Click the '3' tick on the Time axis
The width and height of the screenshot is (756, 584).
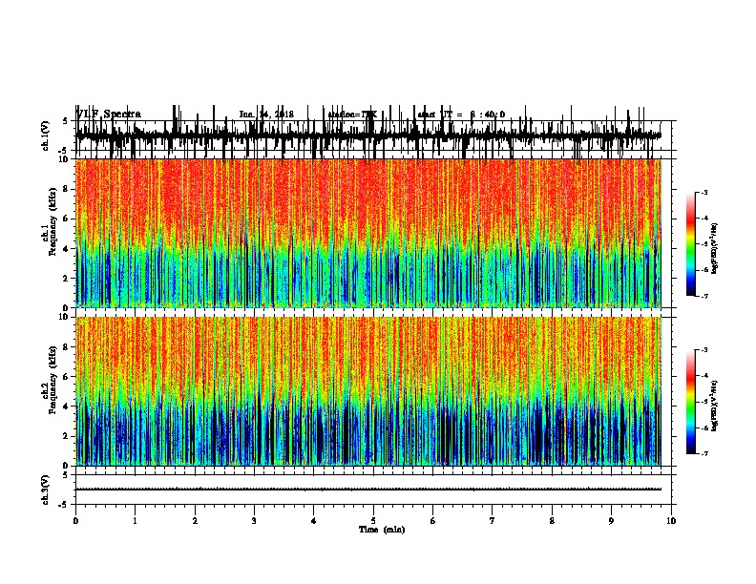pyautogui.click(x=254, y=521)
